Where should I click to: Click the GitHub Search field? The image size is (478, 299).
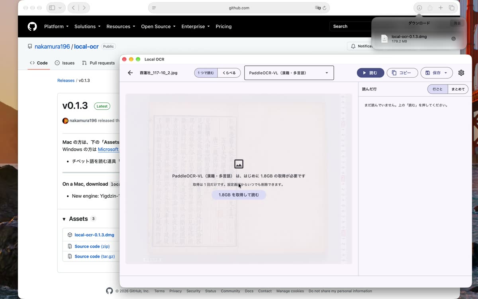coord(351,26)
